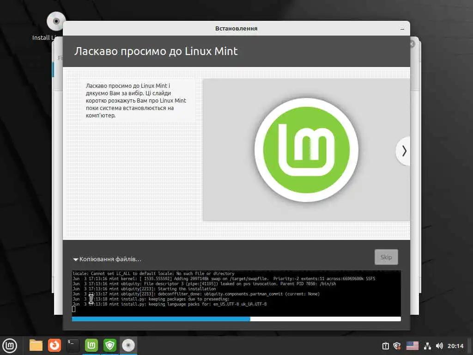Click the Linux Mint logo slide image

[x=306, y=150]
